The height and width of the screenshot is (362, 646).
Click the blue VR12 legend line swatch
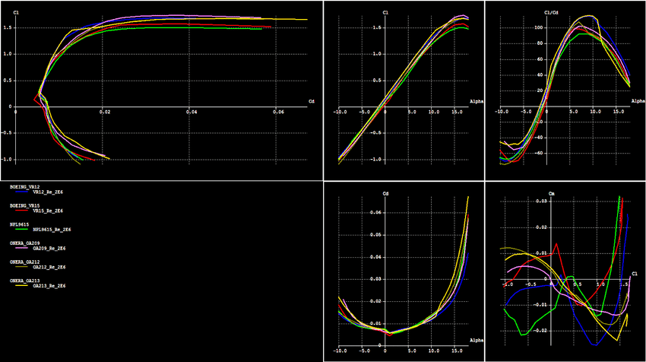(21, 192)
